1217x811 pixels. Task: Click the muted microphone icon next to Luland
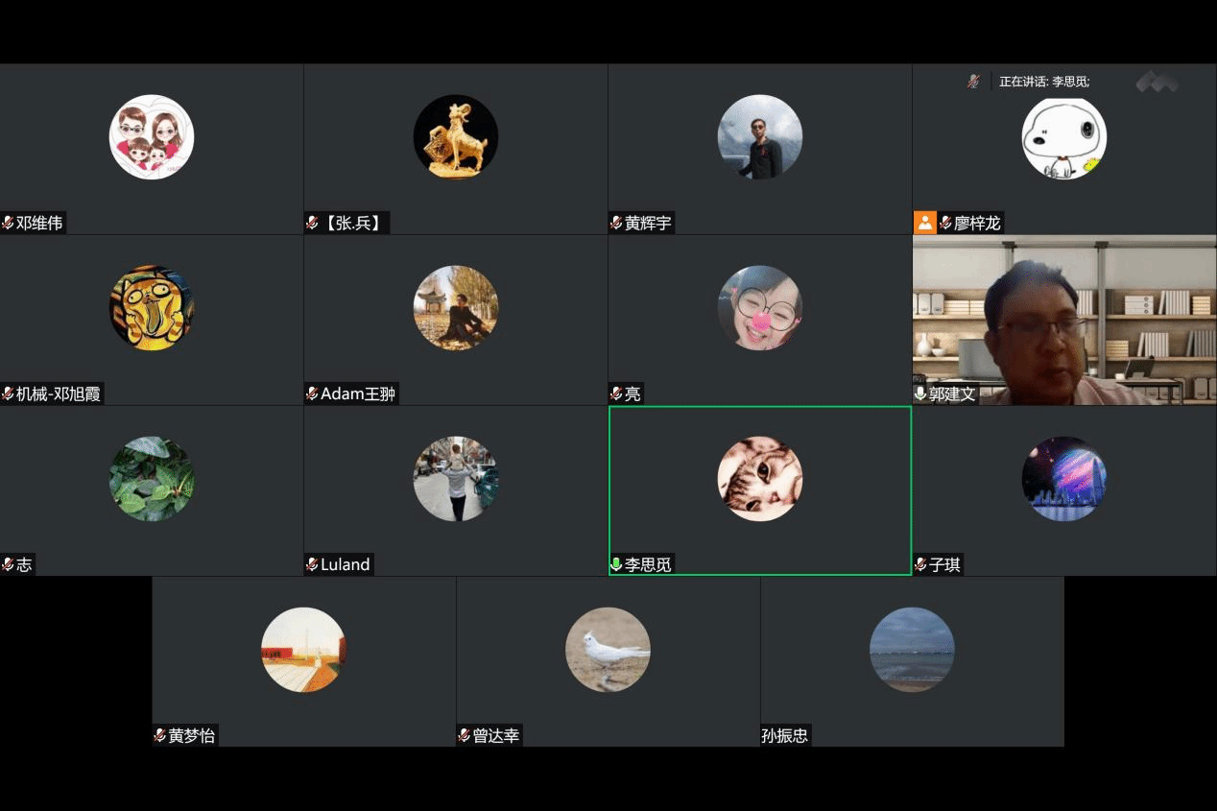(312, 564)
